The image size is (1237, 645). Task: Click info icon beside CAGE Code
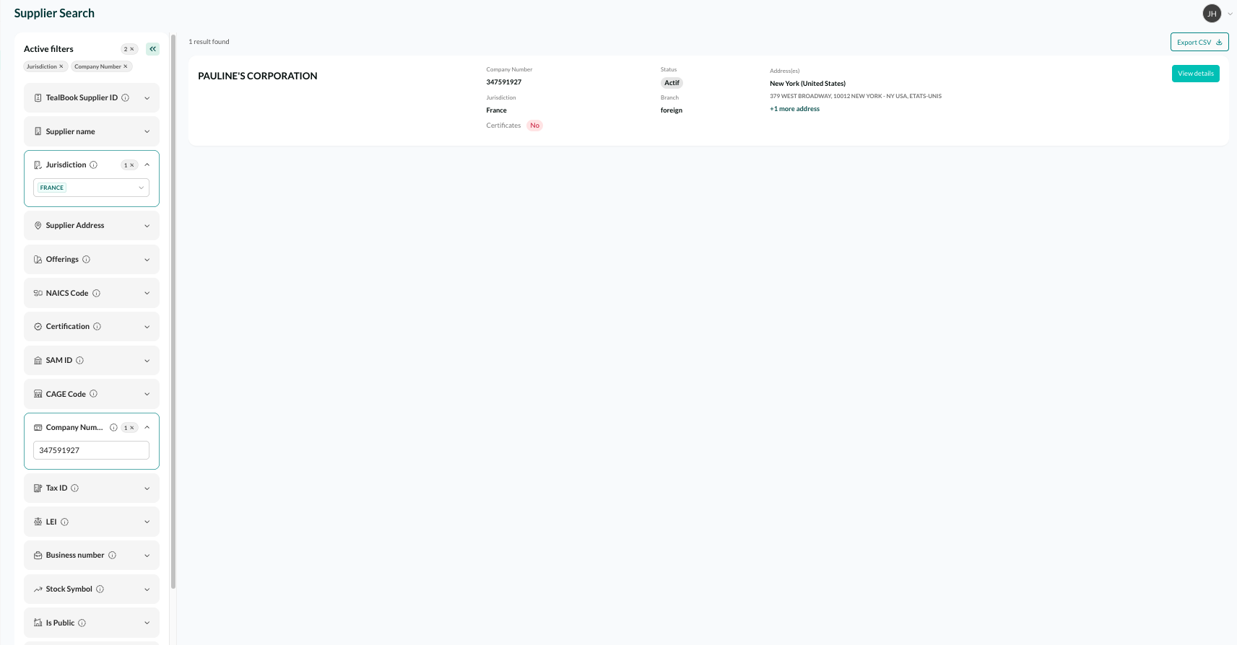(x=94, y=394)
